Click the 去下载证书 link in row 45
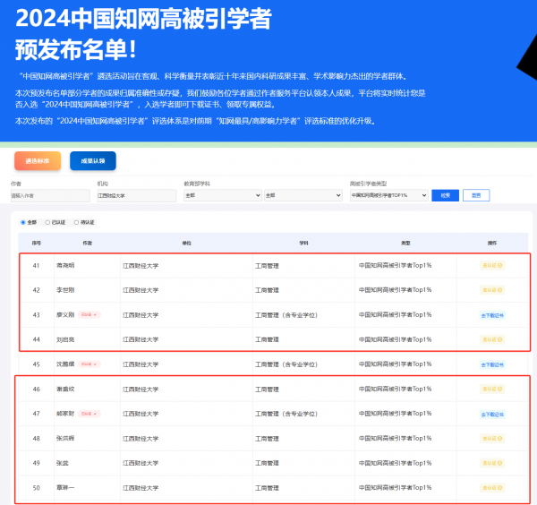This screenshot has height=505, width=537. tap(492, 365)
